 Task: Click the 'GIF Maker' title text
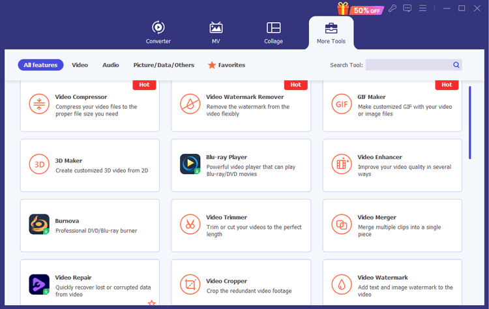372,97
